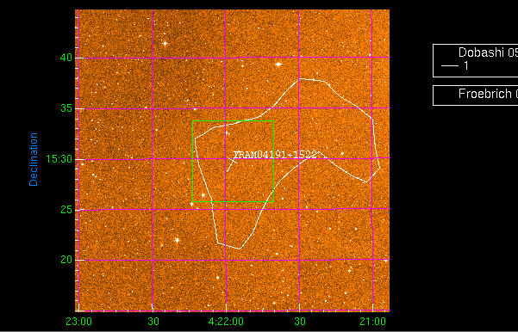Click the 21:00 right ascension label
Image resolution: width=518 pixels, height=332 pixels.
pyautogui.click(x=372, y=321)
